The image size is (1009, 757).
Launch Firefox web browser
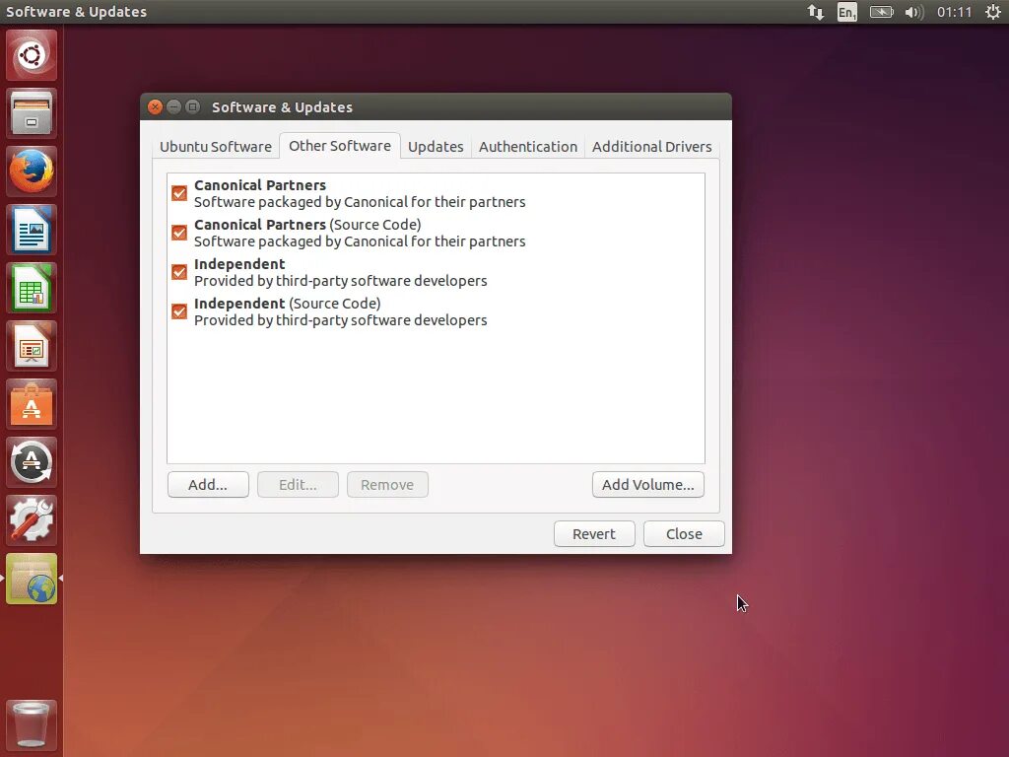pyautogui.click(x=32, y=172)
